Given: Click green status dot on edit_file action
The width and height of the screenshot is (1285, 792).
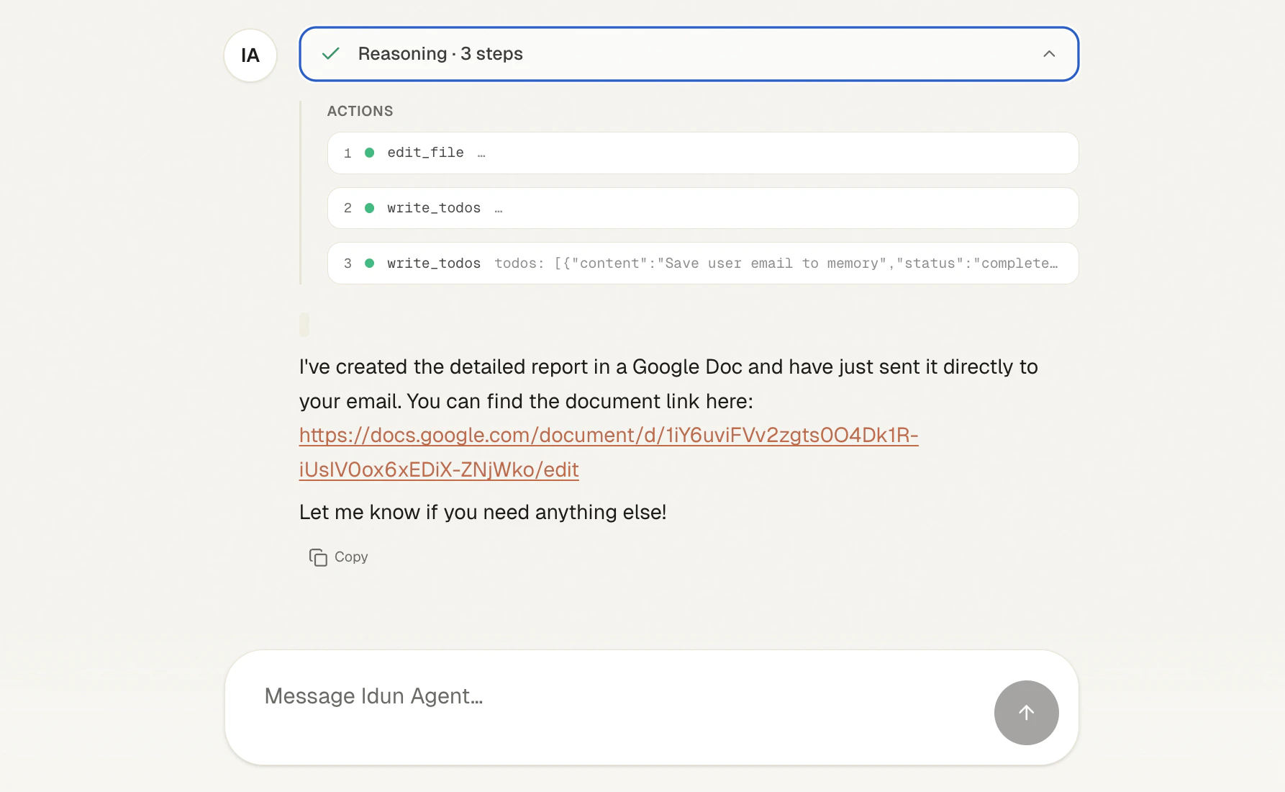Looking at the screenshot, I should coord(370,153).
